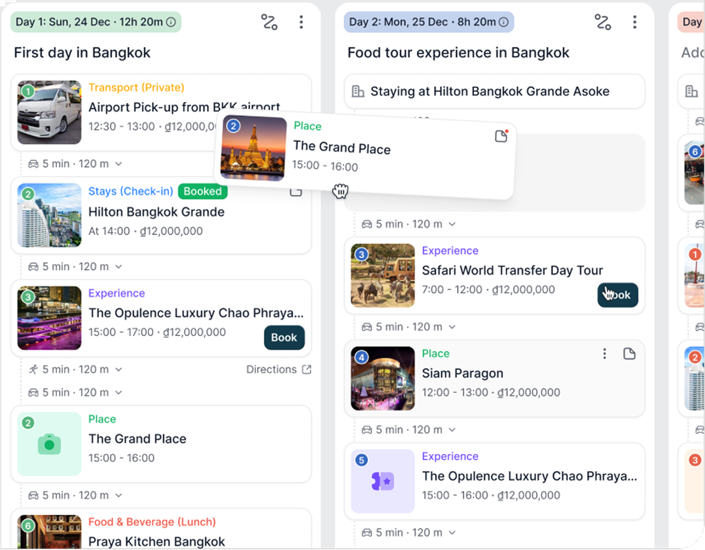
Task: Book The Opulence Luxury Chao Phraya in Day 1
Action: (x=284, y=337)
